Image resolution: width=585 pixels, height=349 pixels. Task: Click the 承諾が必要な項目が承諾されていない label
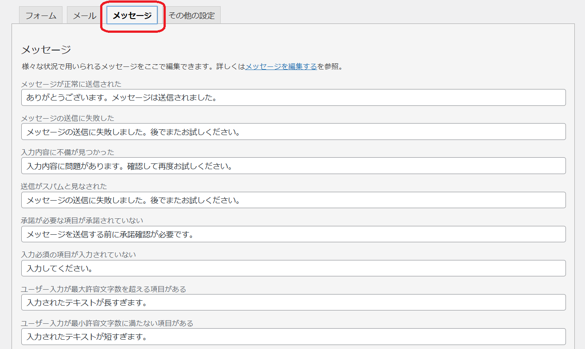82,220
